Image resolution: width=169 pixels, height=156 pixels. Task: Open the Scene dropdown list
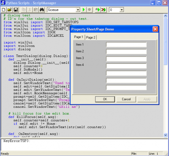point(78,10)
